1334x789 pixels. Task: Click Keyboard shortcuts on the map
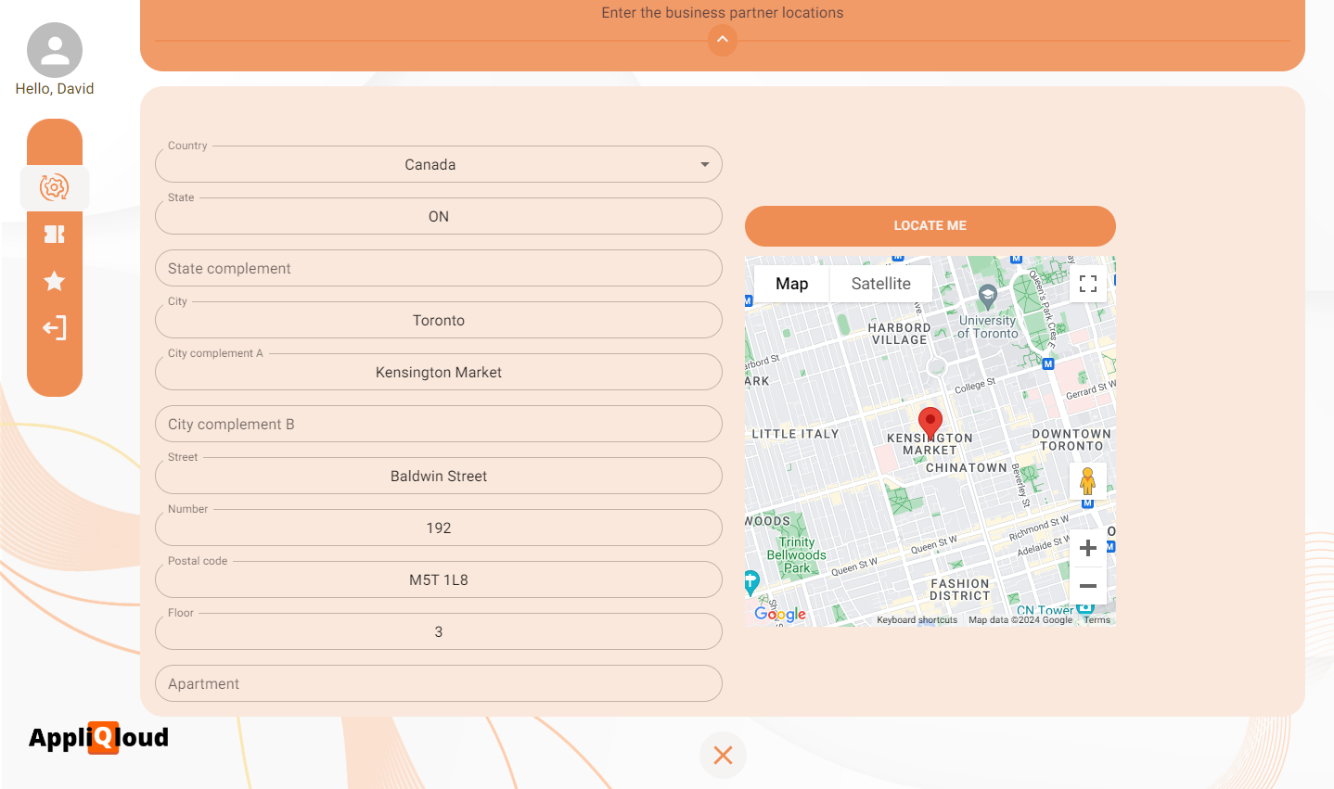click(917, 619)
